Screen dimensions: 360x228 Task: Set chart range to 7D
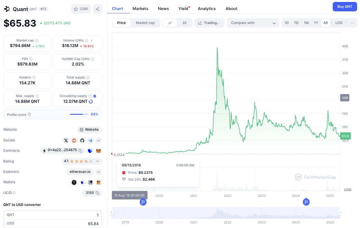coord(296,23)
